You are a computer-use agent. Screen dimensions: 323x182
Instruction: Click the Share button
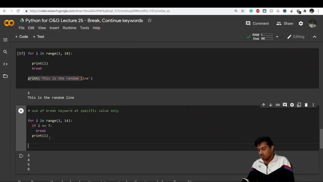pyautogui.click(x=285, y=24)
